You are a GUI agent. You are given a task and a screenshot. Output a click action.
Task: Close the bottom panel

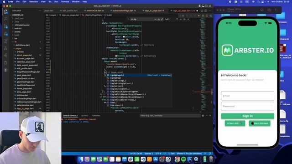(210, 116)
